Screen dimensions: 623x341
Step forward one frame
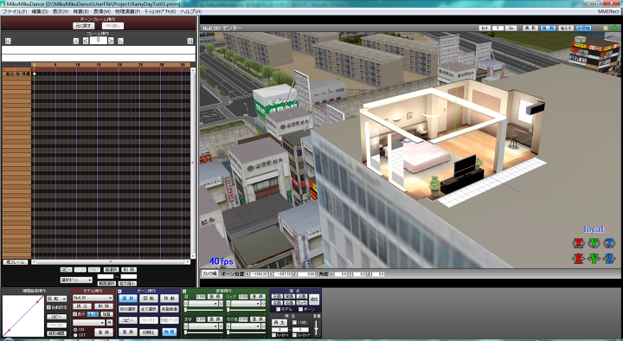[112, 41]
